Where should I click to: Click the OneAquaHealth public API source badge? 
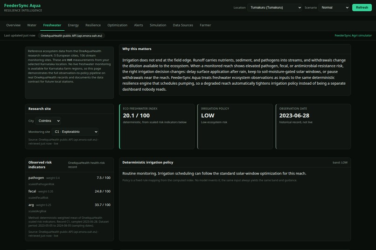pyautogui.click(x=71, y=36)
